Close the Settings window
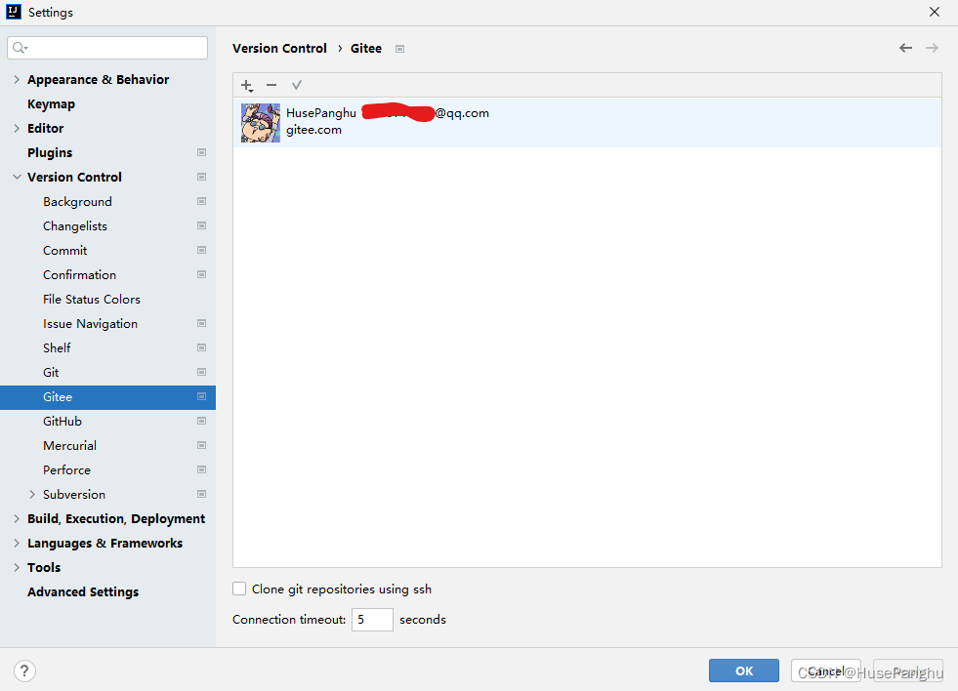 tap(935, 12)
